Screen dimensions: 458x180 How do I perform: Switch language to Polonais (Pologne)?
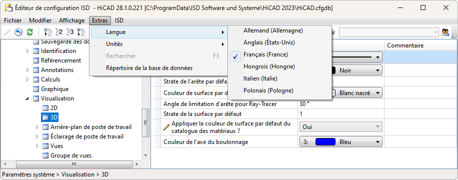click(x=279, y=90)
